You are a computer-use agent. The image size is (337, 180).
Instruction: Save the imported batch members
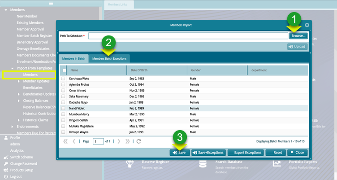point(179,153)
